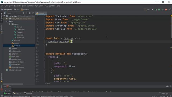Select App.vue in project tree
172x97 pixels.
[16, 40]
